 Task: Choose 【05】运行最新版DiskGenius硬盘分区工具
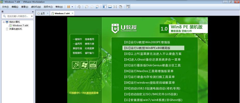pyautogui.click(x=152, y=65)
